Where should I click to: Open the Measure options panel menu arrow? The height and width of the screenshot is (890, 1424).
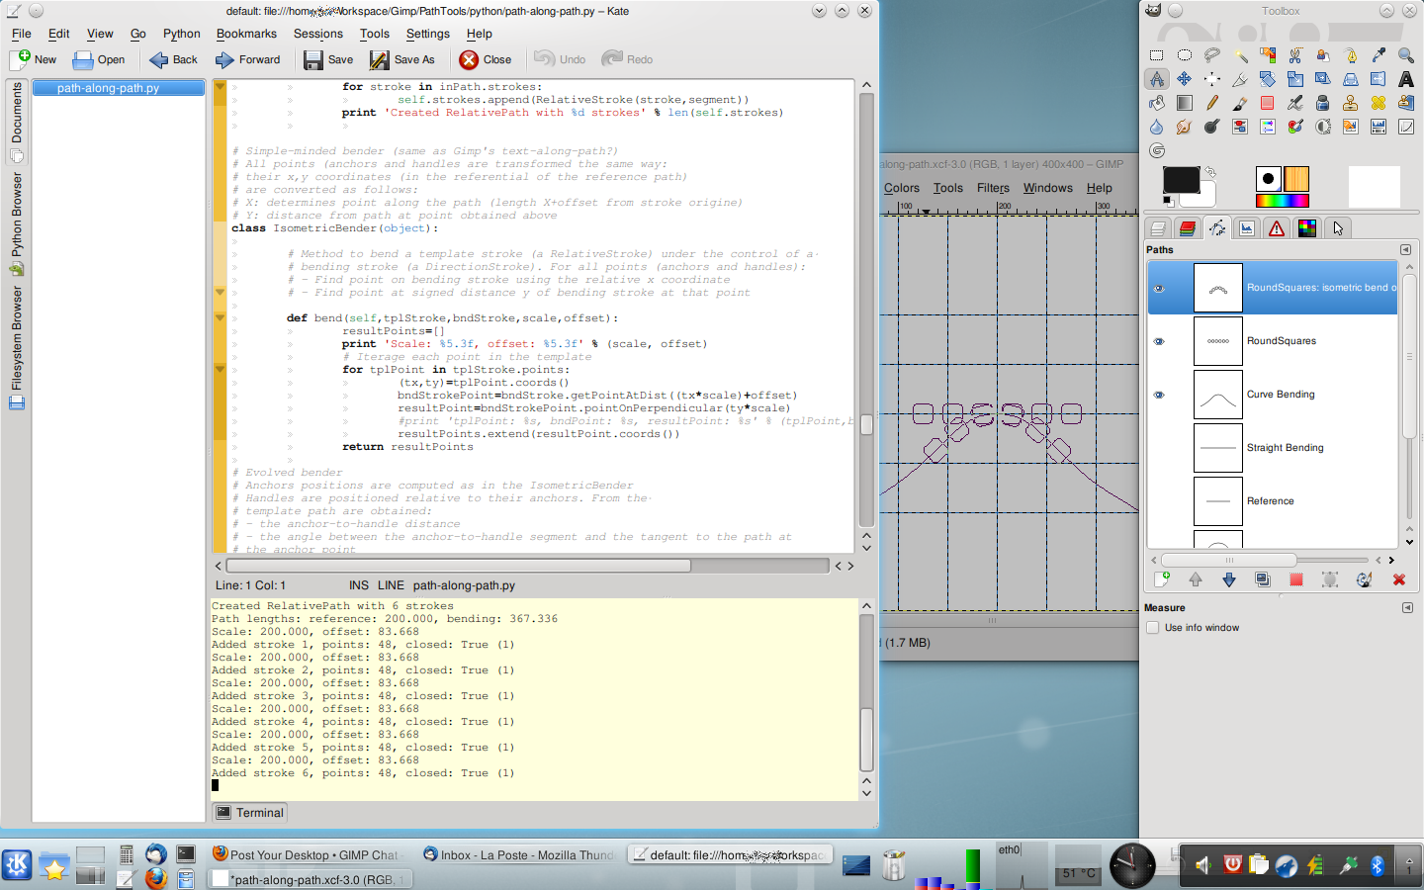click(x=1406, y=608)
